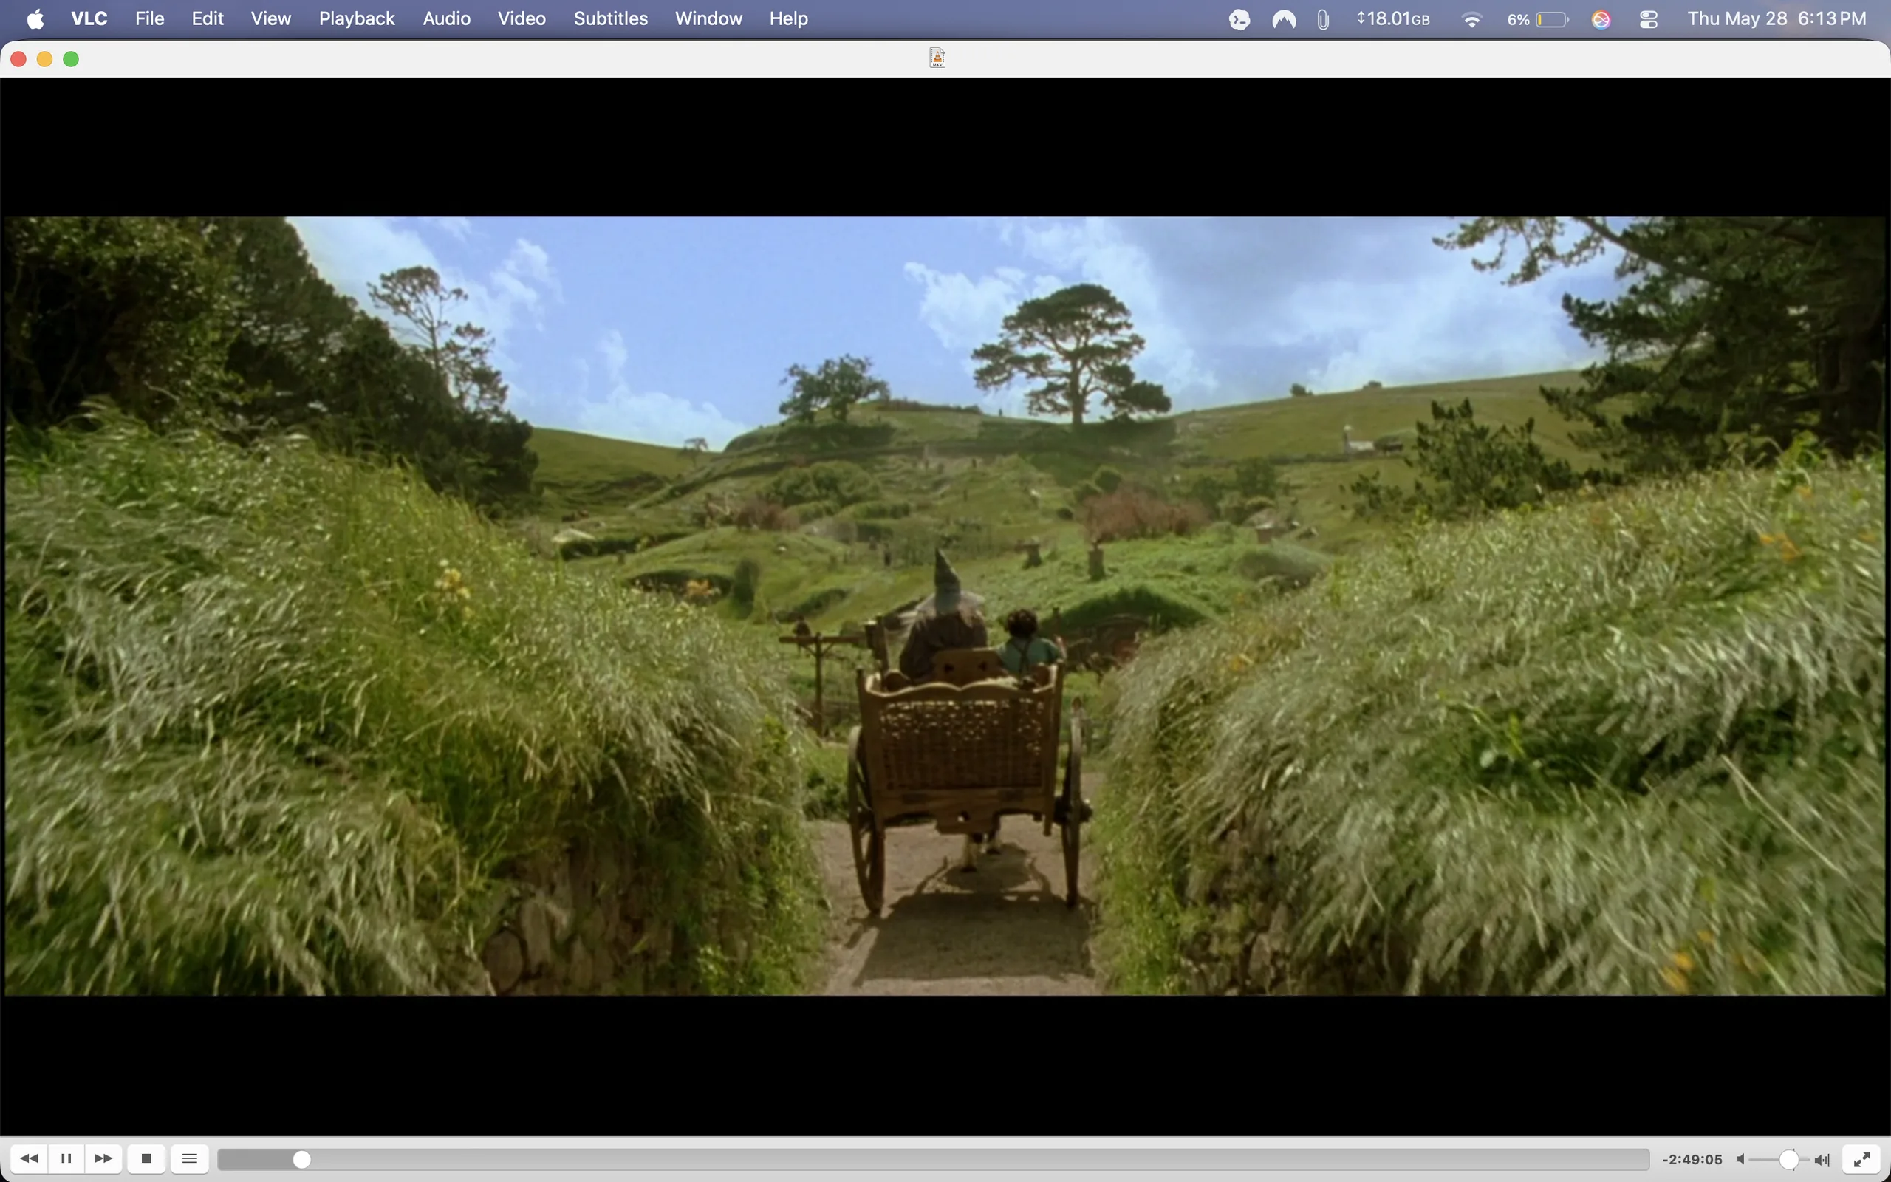Open Control Center from the menu bar

coord(1649,19)
